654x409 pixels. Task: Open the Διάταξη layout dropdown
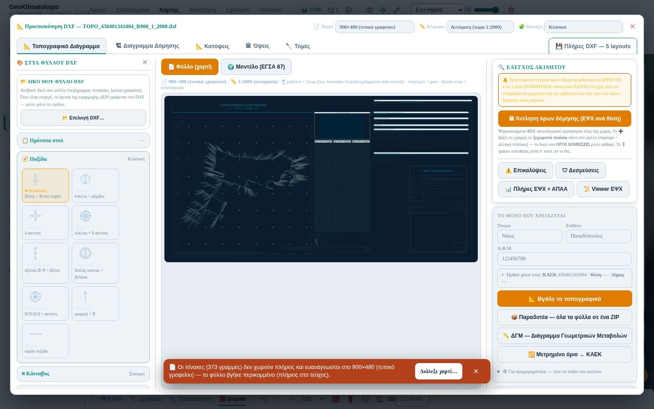click(x=583, y=27)
